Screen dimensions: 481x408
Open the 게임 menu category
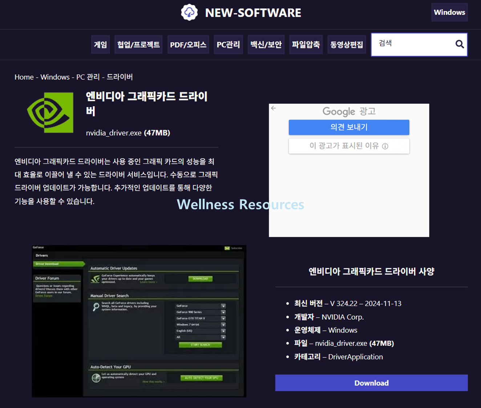101,45
